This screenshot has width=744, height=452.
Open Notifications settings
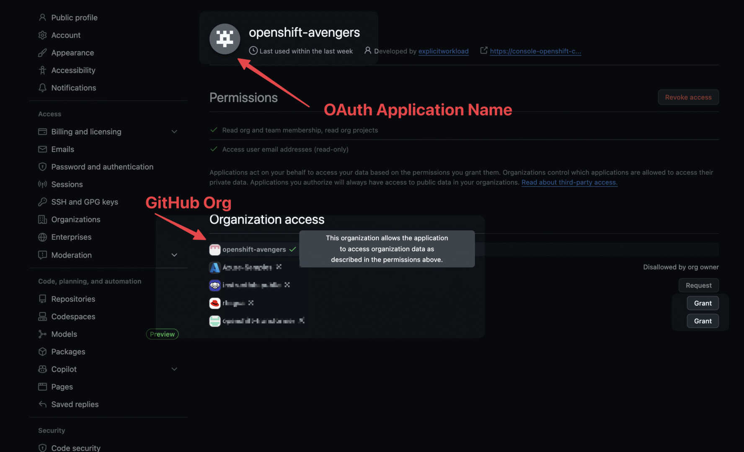coord(73,88)
